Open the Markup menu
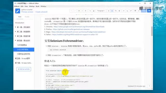The image size is (166, 93). [x=32, y=6]
